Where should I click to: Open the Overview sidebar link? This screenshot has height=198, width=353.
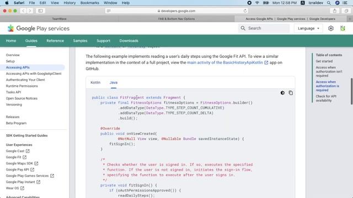coord(13,55)
